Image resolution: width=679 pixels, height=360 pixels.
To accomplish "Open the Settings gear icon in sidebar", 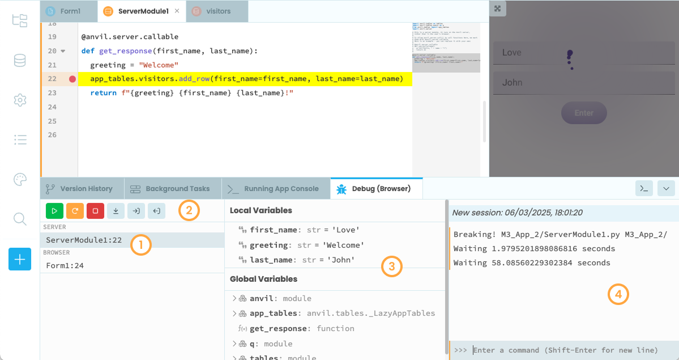I will (19, 100).
